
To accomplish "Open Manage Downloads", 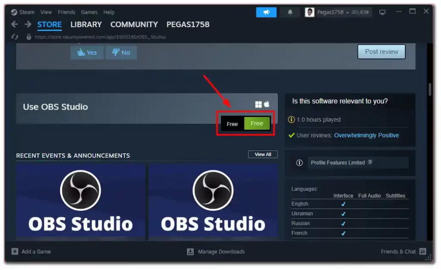I will (x=221, y=252).
